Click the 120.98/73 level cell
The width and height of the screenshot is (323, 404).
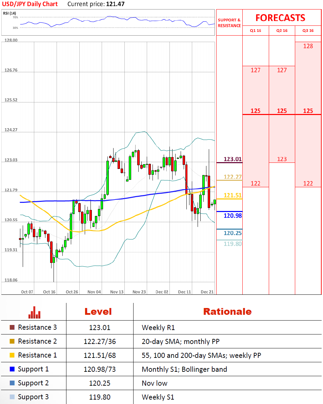(x=100, y=369)
